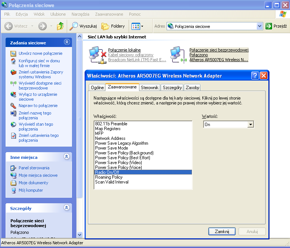Collapse the Inne miejsca panel
Image resolution: width=290 pixels, height=248 pixels.
[x=67, y=157]
